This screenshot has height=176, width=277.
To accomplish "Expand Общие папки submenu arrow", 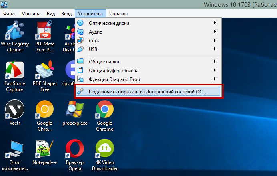I will [x=215, y=61].
